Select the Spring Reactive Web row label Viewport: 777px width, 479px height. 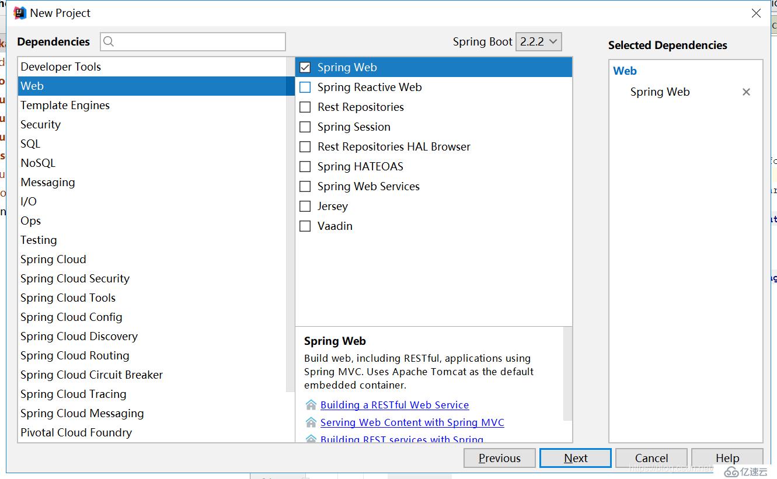tap(370, 88)
